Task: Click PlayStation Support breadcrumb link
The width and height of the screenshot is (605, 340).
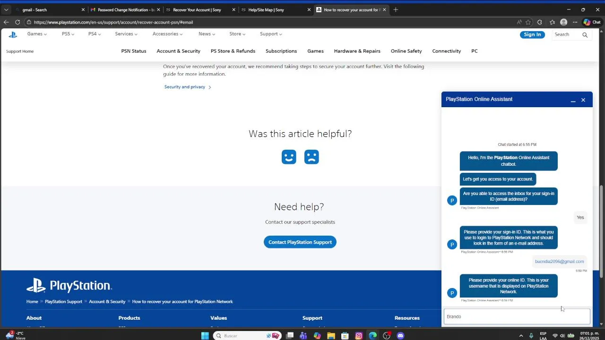Action: 63,302
